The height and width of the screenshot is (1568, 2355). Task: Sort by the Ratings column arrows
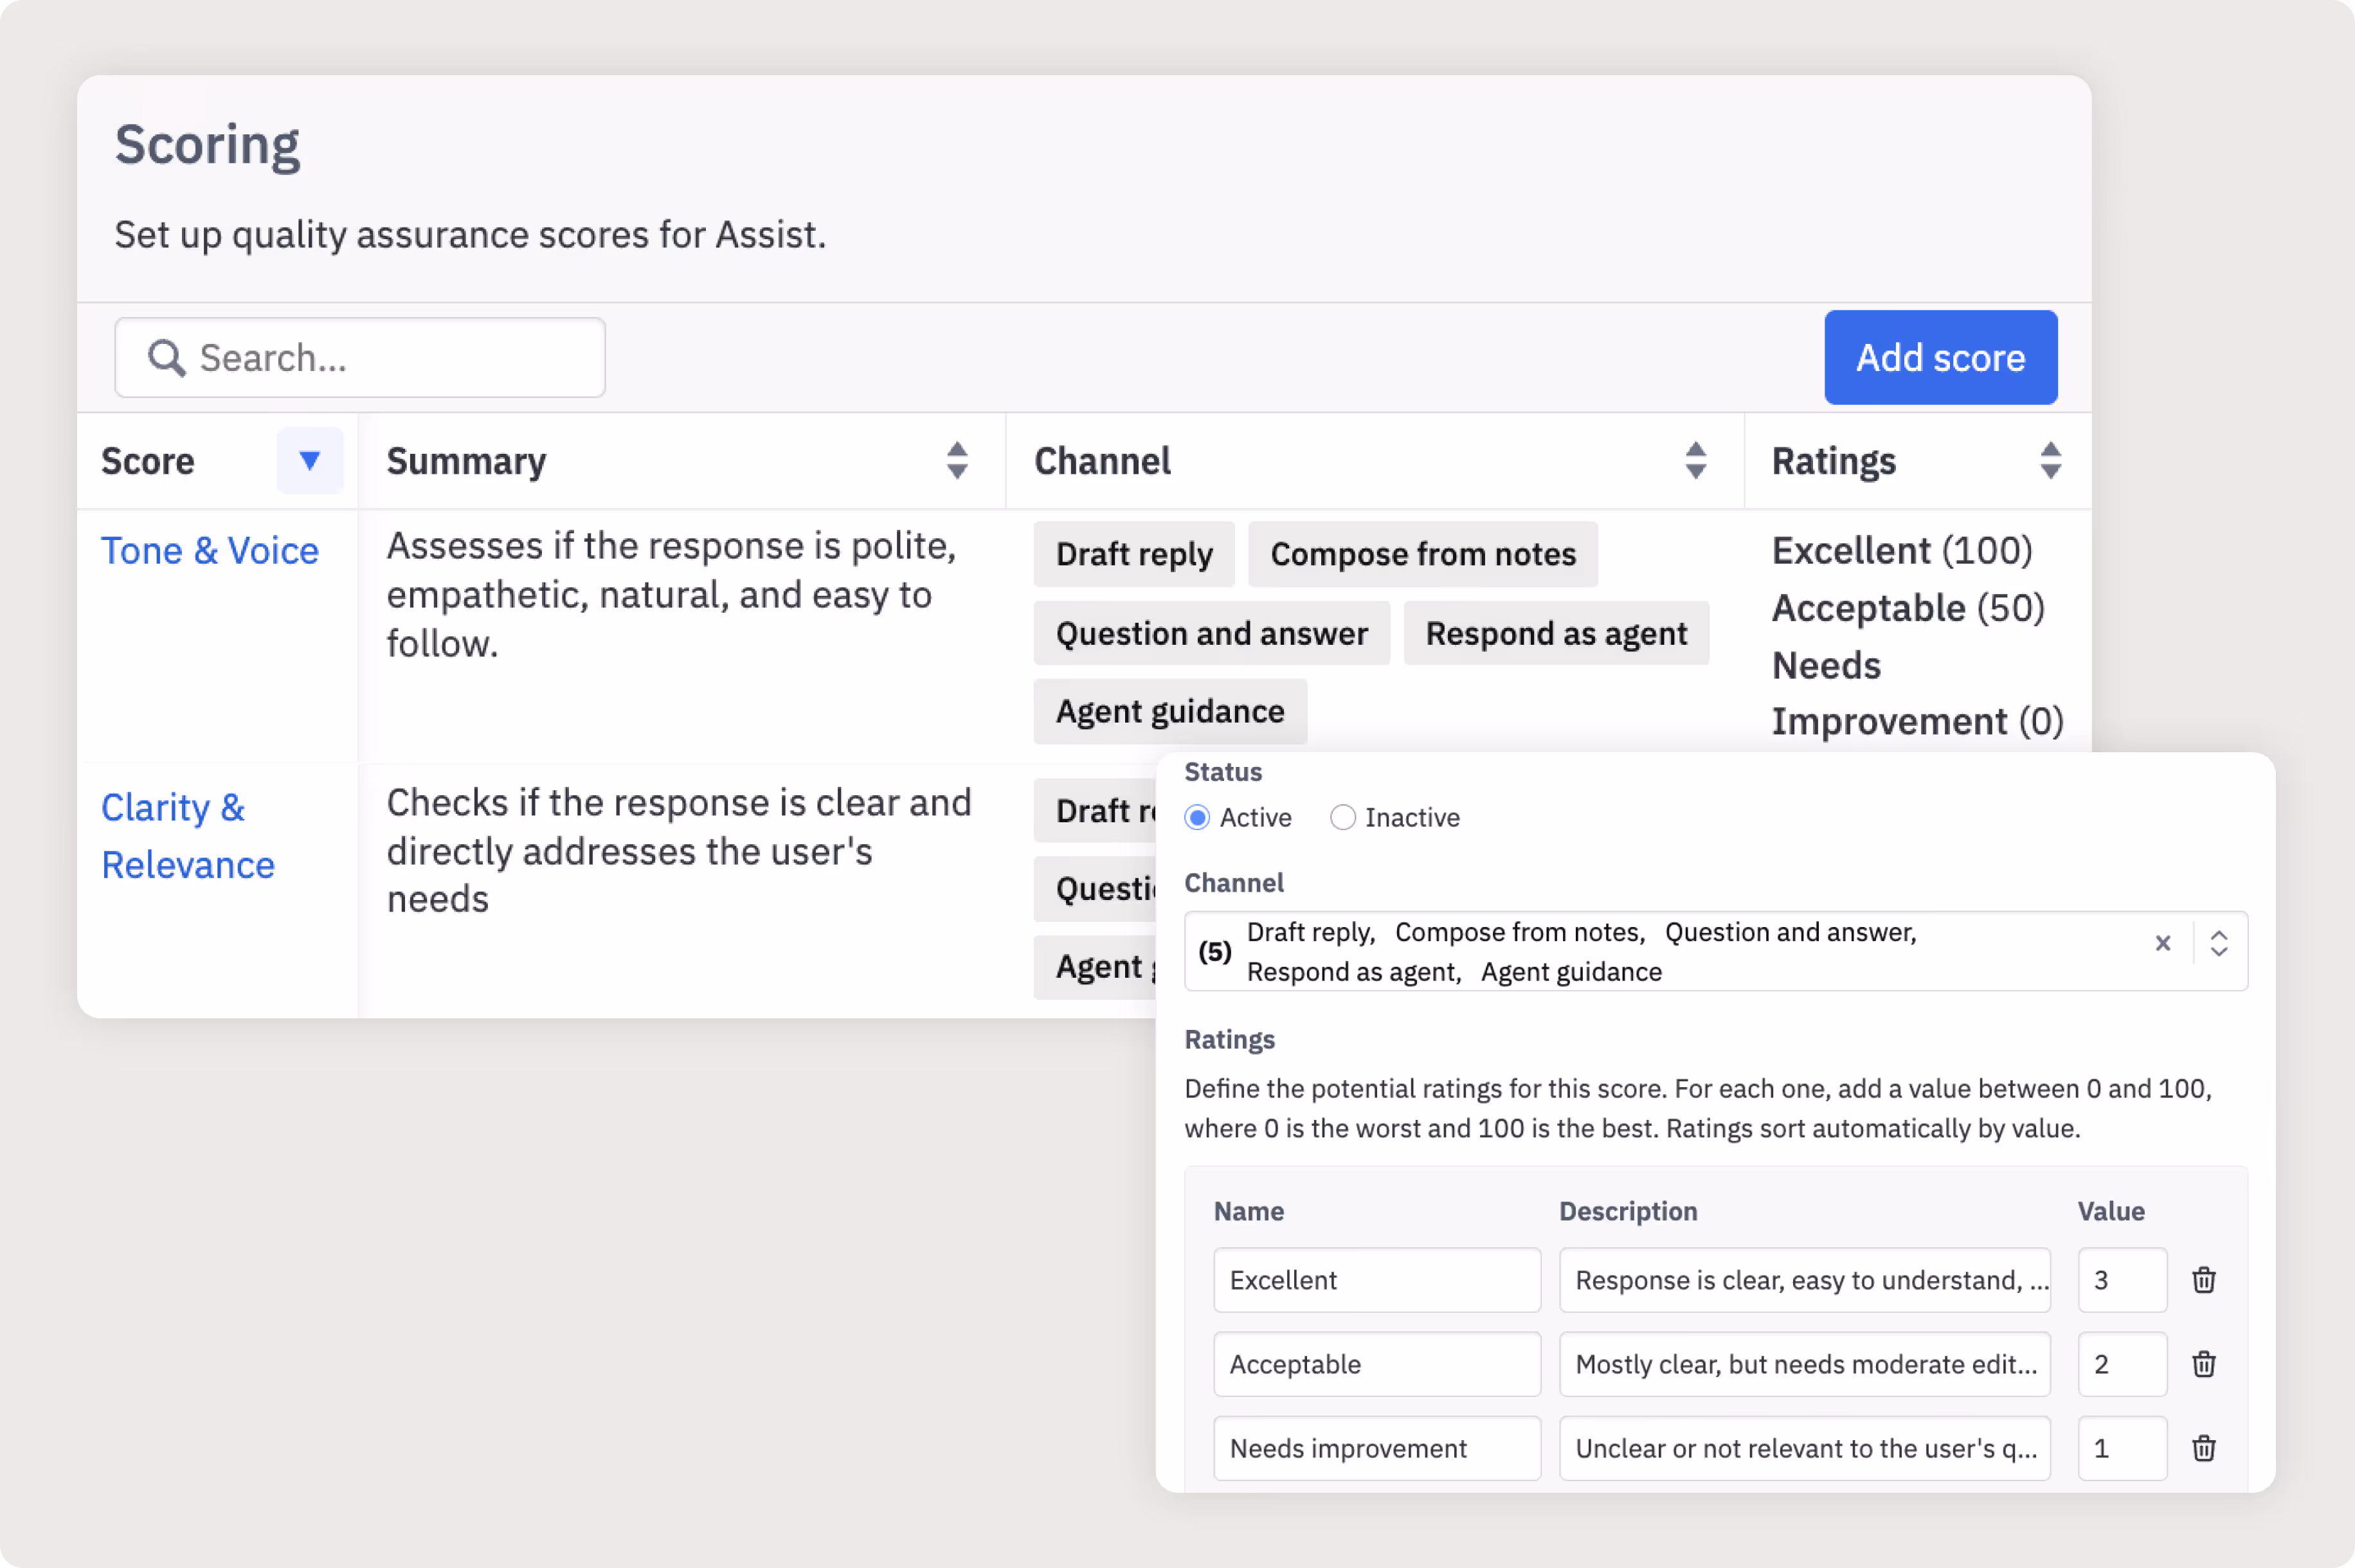[x=2050, y=461]
